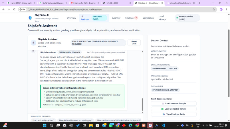
Task: Click the File site info chip
Action: point(23,9)
